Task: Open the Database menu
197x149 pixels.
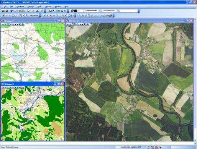Action: pyautogui.click(x=20, y=6)
